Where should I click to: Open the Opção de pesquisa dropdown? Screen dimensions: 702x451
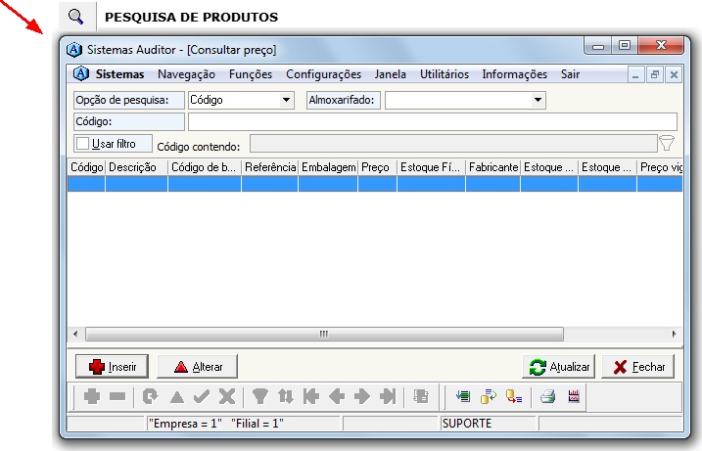286,100
